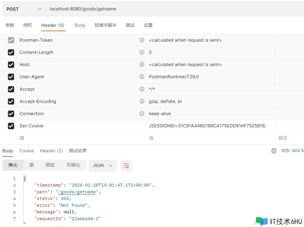Viewport: 304px width, 227px height.
Task: Uncheck the Connection header checkbox
Action: 11,114
